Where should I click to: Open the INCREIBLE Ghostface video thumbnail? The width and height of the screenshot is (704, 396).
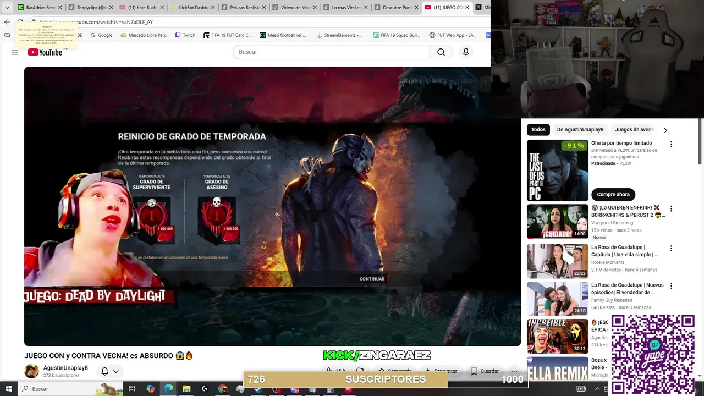558,337
